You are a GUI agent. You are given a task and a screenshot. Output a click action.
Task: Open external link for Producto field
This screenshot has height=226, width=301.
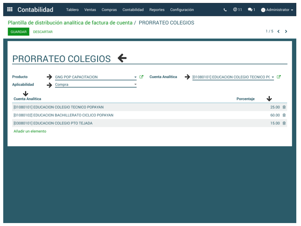coord(141,77)
